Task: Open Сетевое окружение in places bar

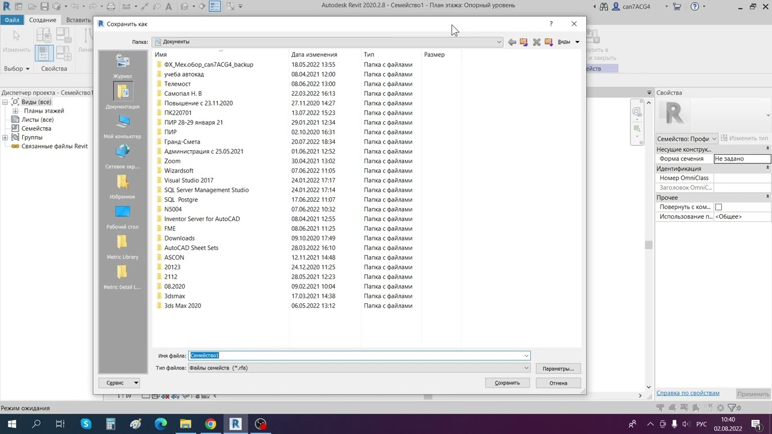Action: 122,157
